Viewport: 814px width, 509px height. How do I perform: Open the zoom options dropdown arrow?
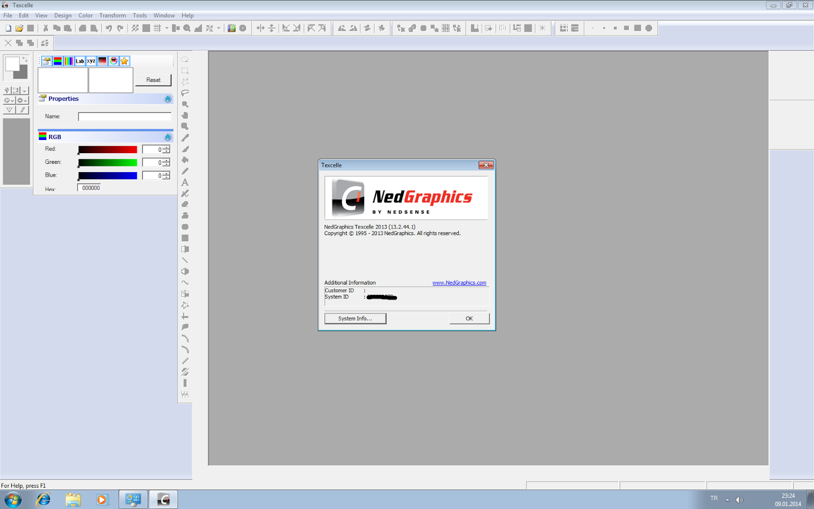click(x=219, y=28)
